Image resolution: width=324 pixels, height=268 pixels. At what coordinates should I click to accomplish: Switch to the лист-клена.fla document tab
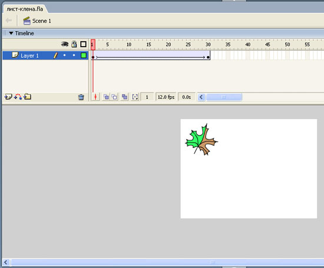[x=25, y=9]
